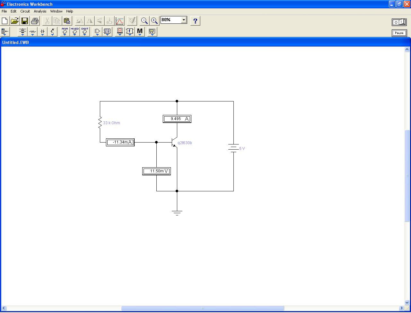Open the Analysis menu

pos(40,11)
